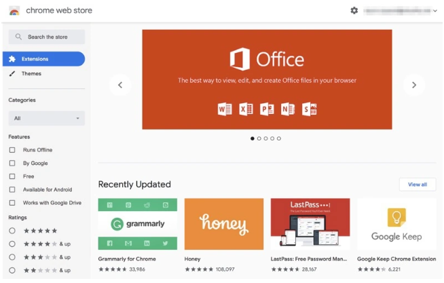Enable the Runs Offline checkbox

pyautogui.click(x=12, y=150)
